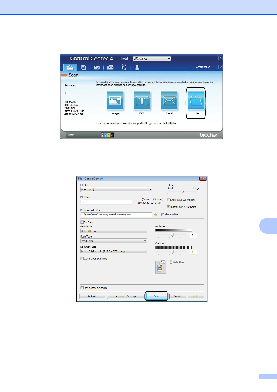Enable the PreScan checkbox
Viewport: 277px width, 392px height.
pyautogui.click(x=82, y=222)
